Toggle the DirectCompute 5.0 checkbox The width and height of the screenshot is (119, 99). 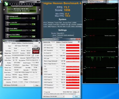tap(30, 82)
